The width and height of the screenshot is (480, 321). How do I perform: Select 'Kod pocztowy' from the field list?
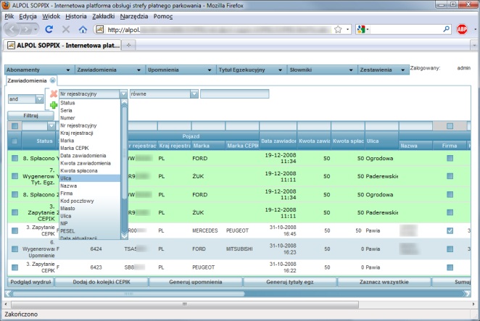point(77,202)
